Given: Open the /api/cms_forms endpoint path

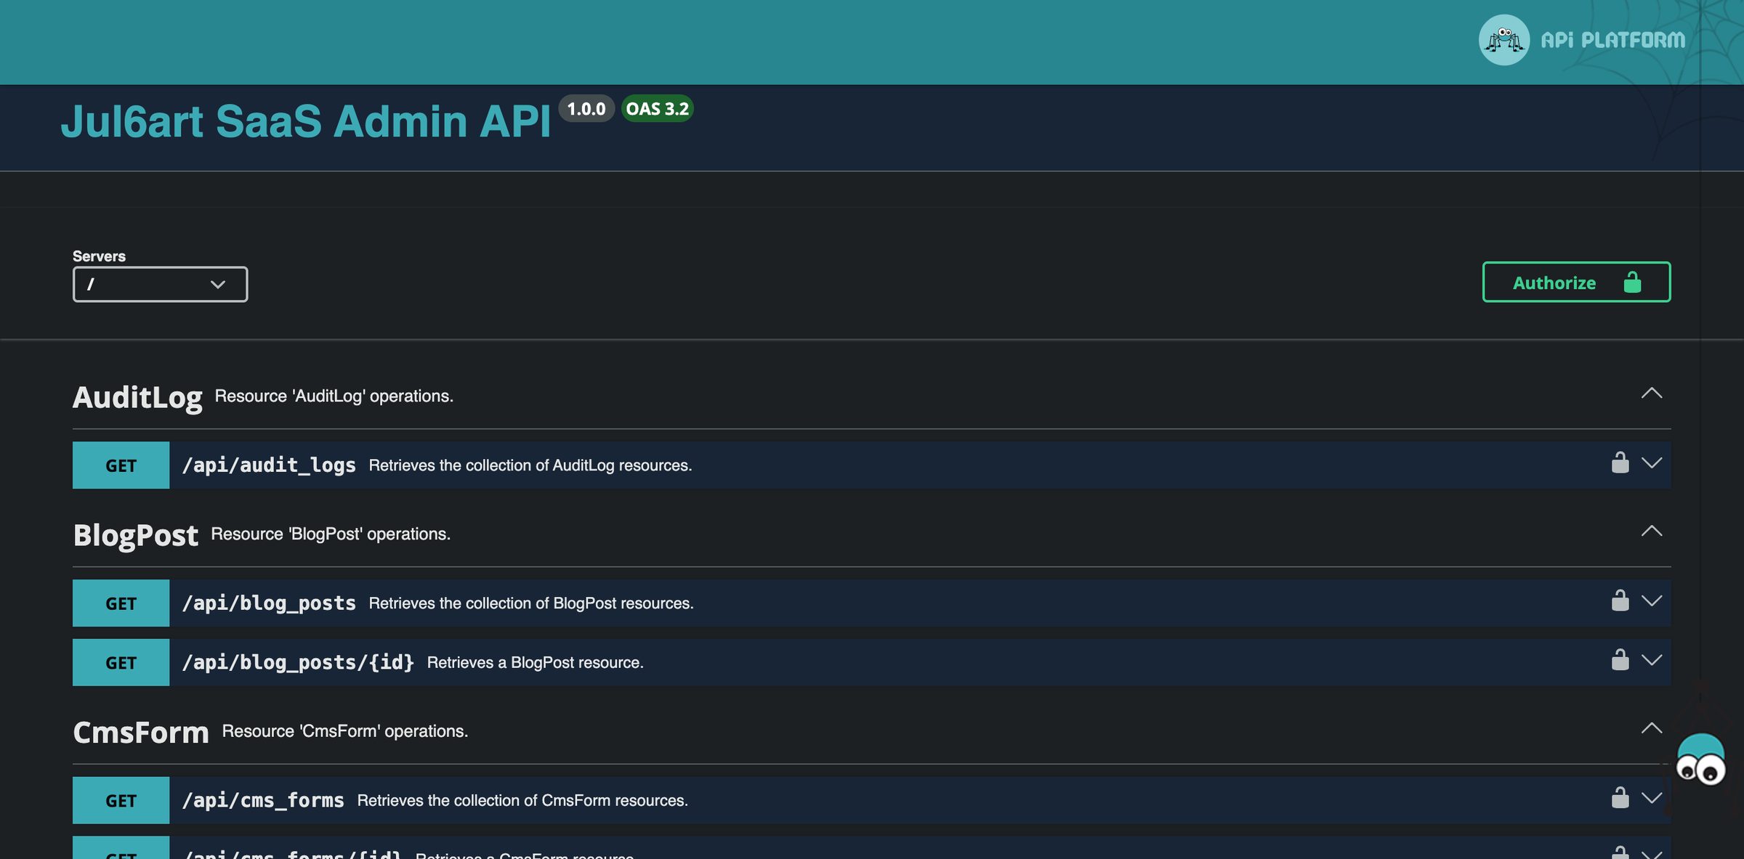Looking at the screenshot, I should pyautogui.click(x=263, y=800).
